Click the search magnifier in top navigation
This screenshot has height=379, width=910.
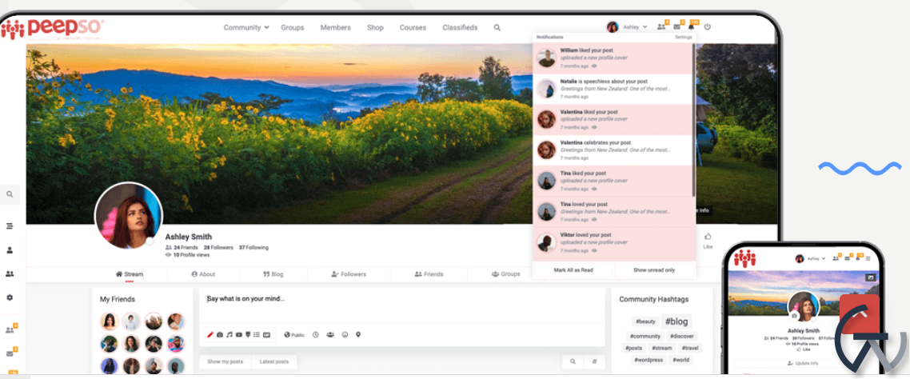[x=497, y=27]
